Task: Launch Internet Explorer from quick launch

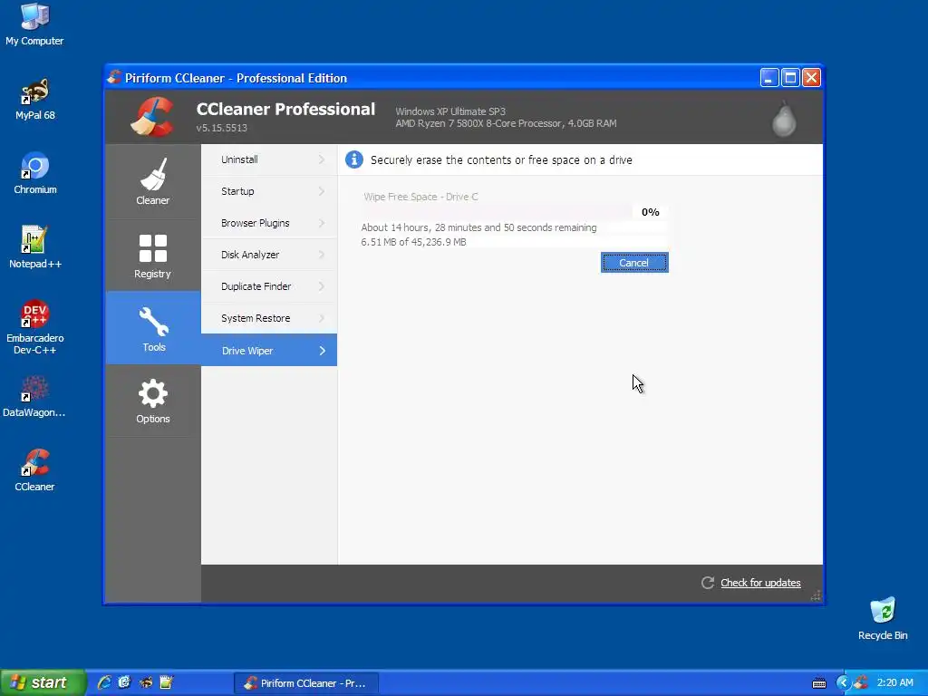Action: tap(104, 683)
